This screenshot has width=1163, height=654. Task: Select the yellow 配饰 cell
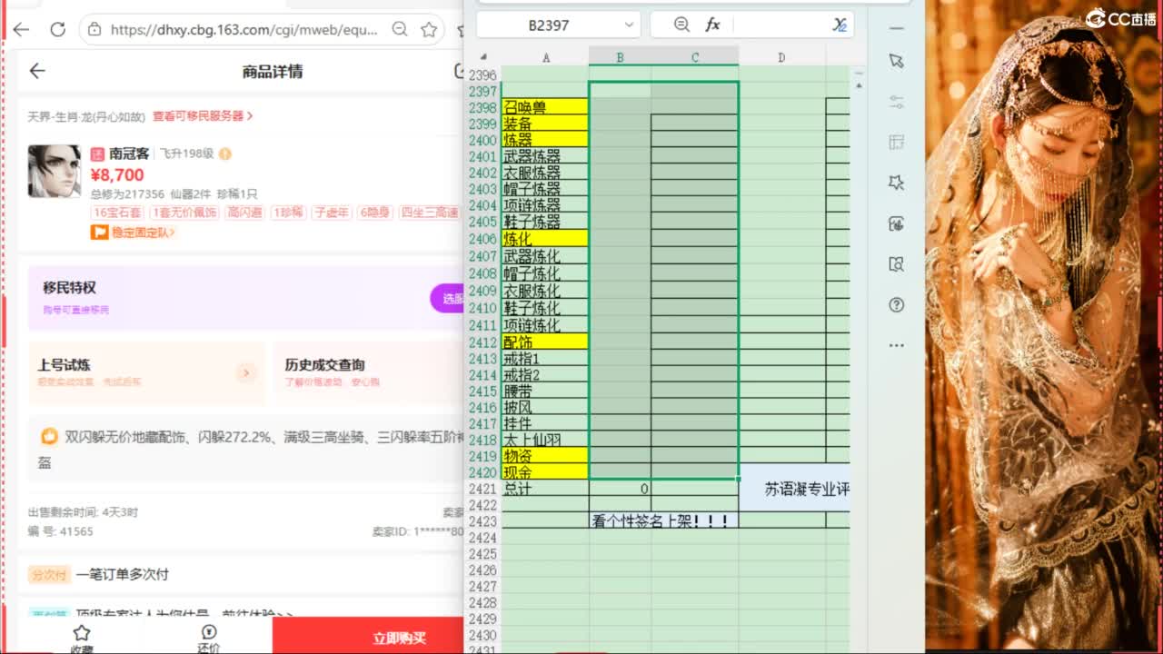click(x=545, y=342)
